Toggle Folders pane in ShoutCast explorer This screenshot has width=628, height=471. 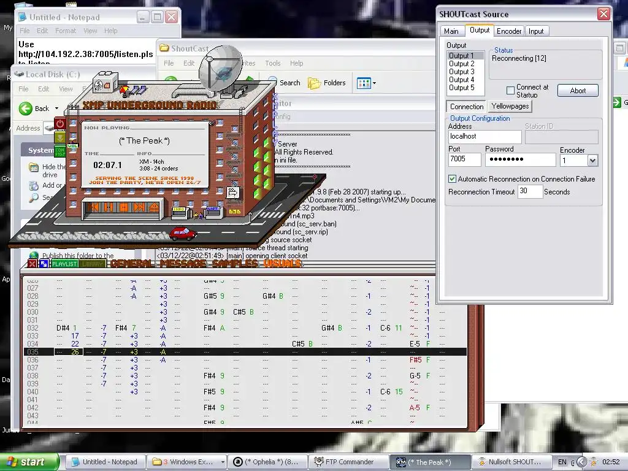(x=327, y=83)
